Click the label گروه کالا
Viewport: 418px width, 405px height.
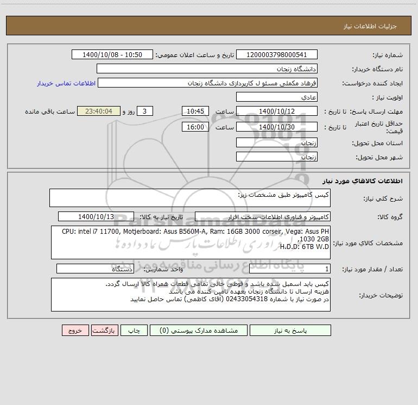(390, 217)
